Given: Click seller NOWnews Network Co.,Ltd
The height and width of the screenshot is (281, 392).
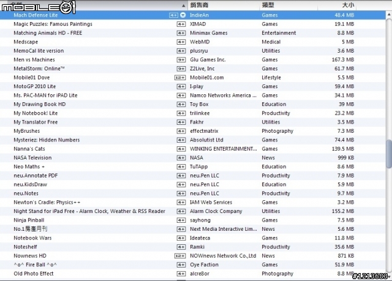Looking at the screenshot, I should tap(223, 256).
